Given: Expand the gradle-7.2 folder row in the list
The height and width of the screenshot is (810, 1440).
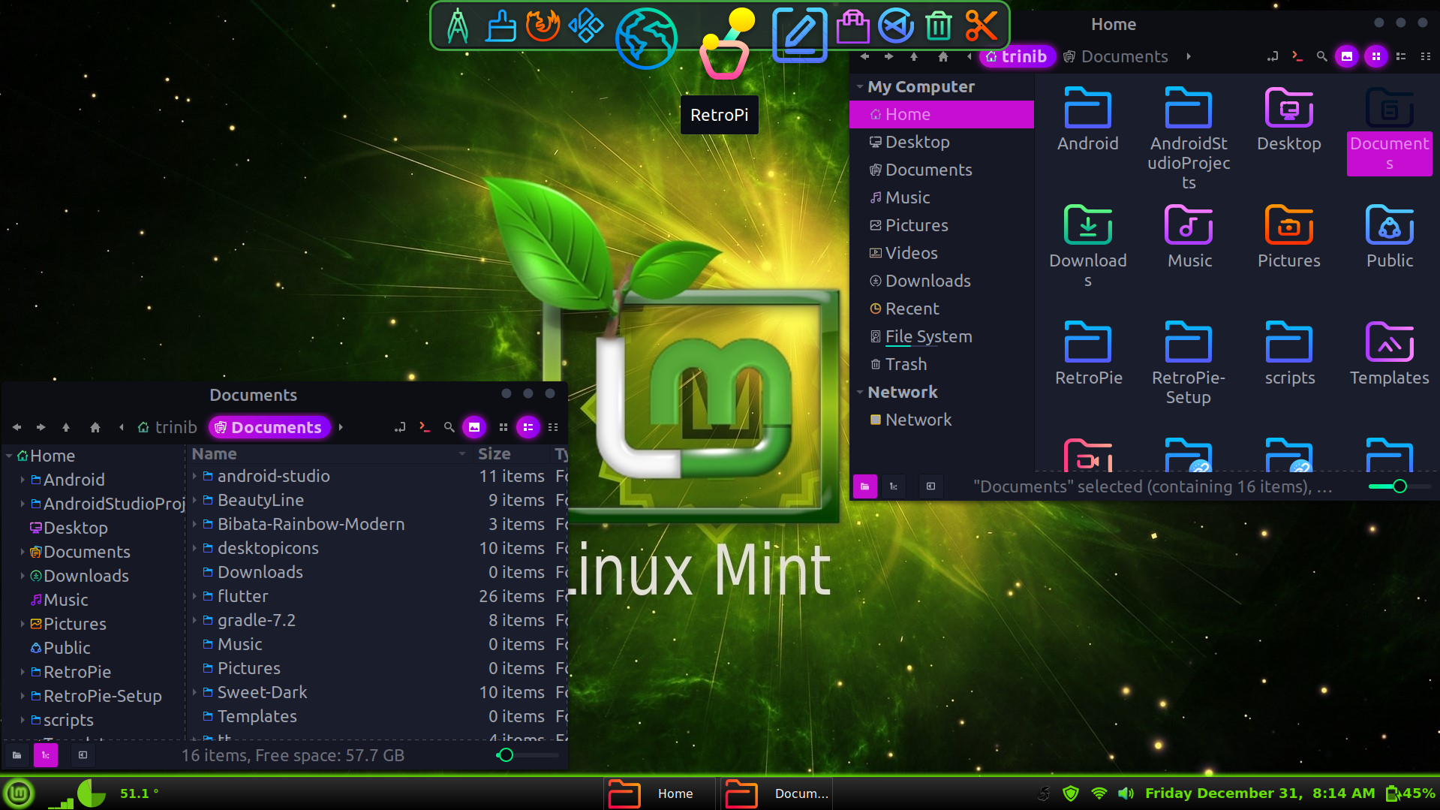Looking at the screenshot, I should (x=194, y=620).
